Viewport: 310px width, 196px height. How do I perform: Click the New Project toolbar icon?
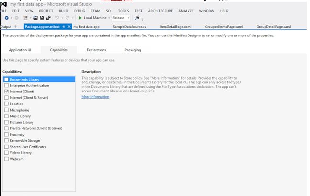[26, 18]
